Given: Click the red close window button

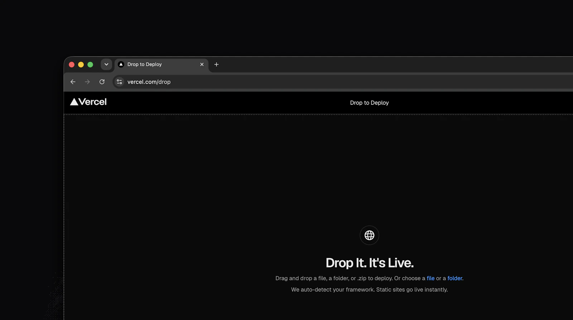Looking at the screenshot, I should tap(72, 64).
